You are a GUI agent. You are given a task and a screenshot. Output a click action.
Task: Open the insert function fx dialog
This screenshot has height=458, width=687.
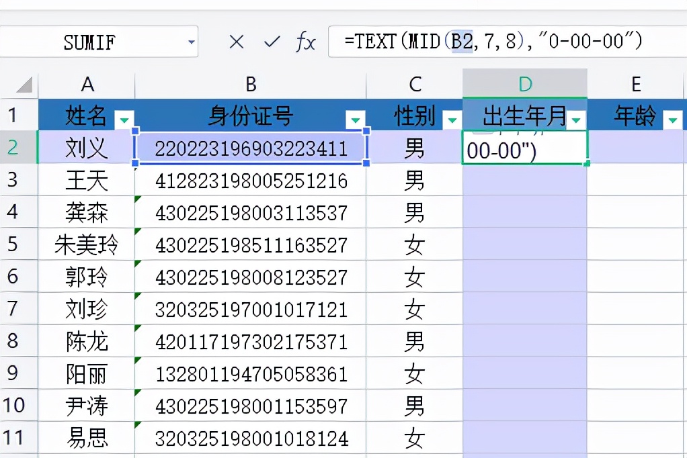pos(306,42)
